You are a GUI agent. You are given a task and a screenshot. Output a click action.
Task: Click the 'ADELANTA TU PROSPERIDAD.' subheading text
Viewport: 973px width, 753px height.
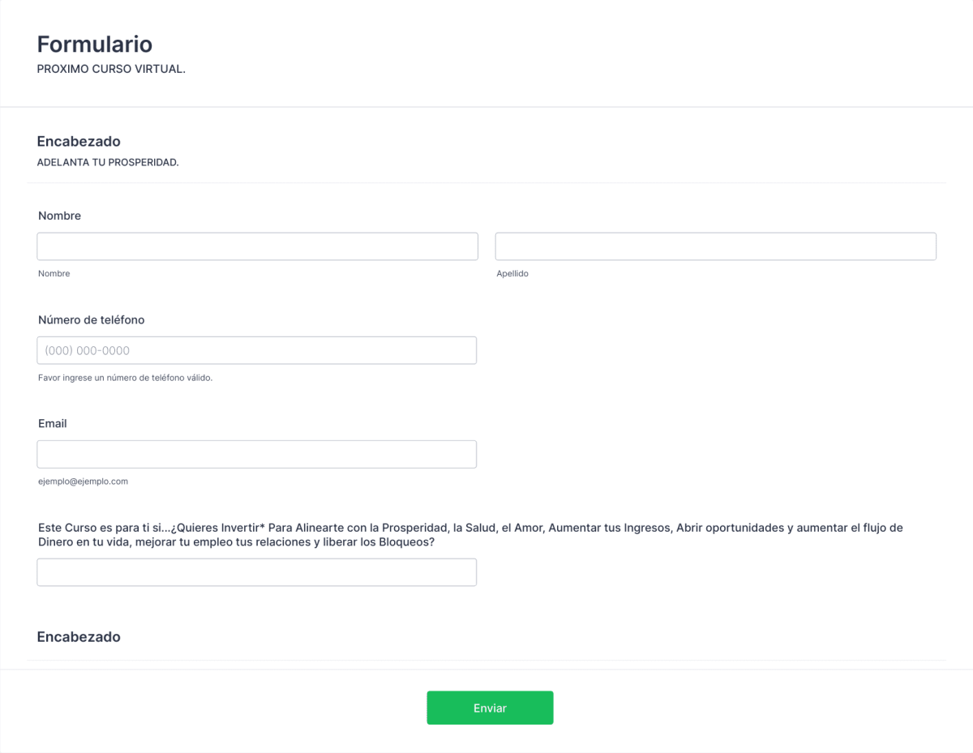click(x=108, y=162)
